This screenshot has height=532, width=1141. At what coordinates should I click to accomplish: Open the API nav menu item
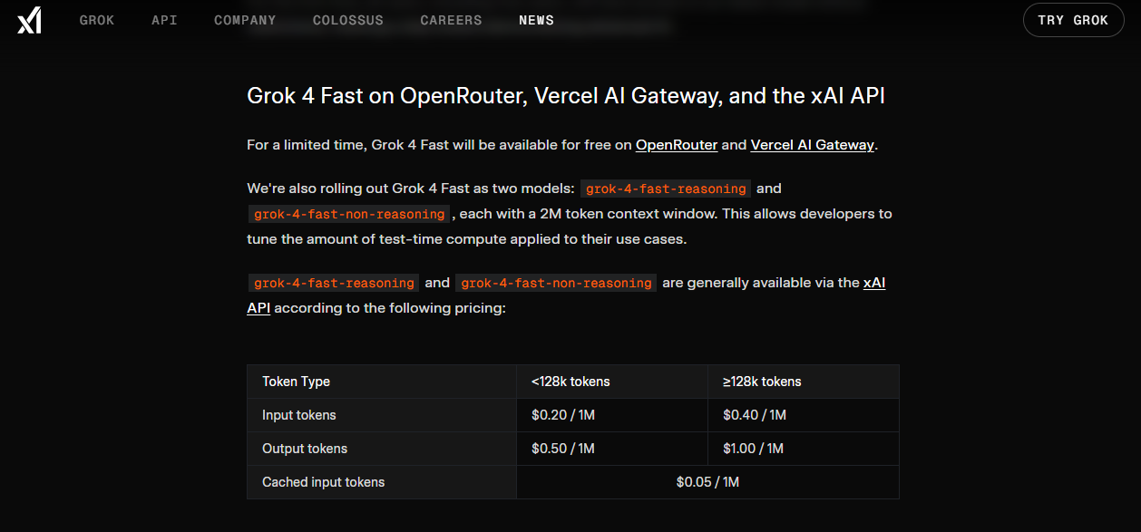164,20
